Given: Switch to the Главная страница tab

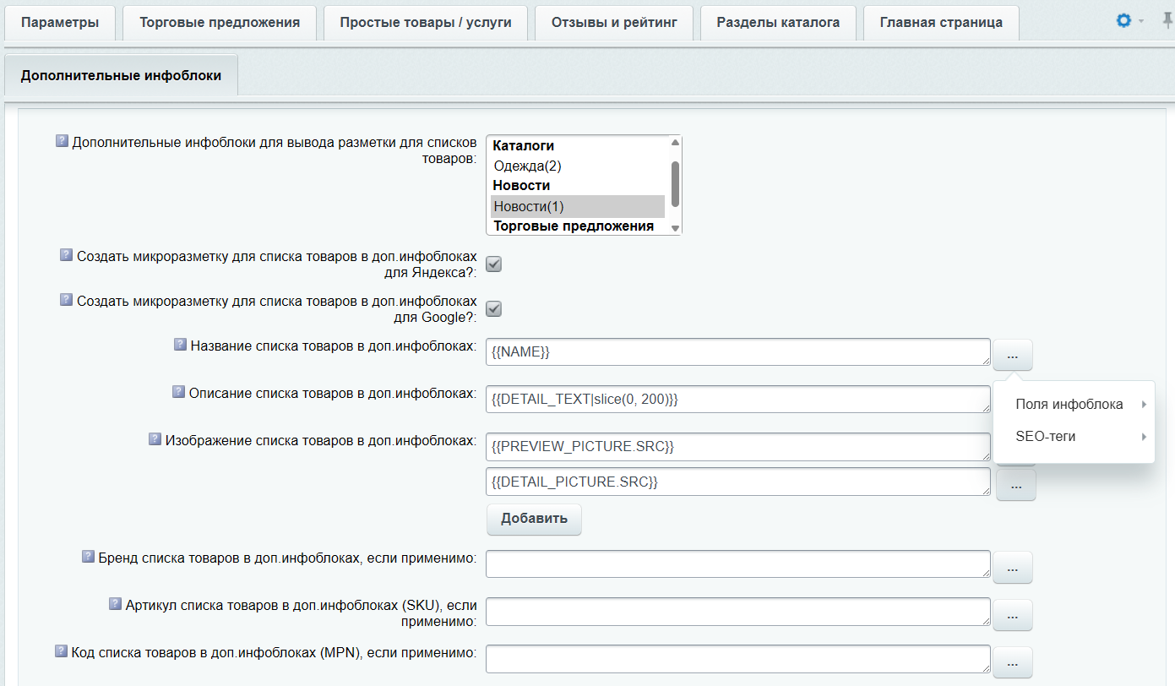Looking at the screenshot, I should tap(941, 23).
